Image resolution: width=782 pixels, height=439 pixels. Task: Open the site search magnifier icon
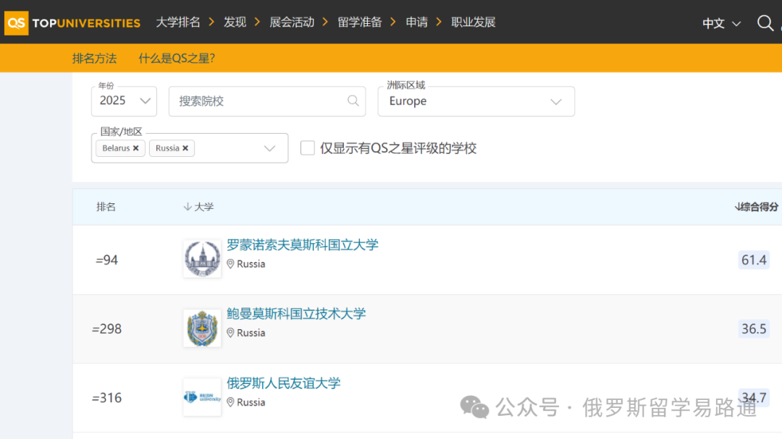765,23
